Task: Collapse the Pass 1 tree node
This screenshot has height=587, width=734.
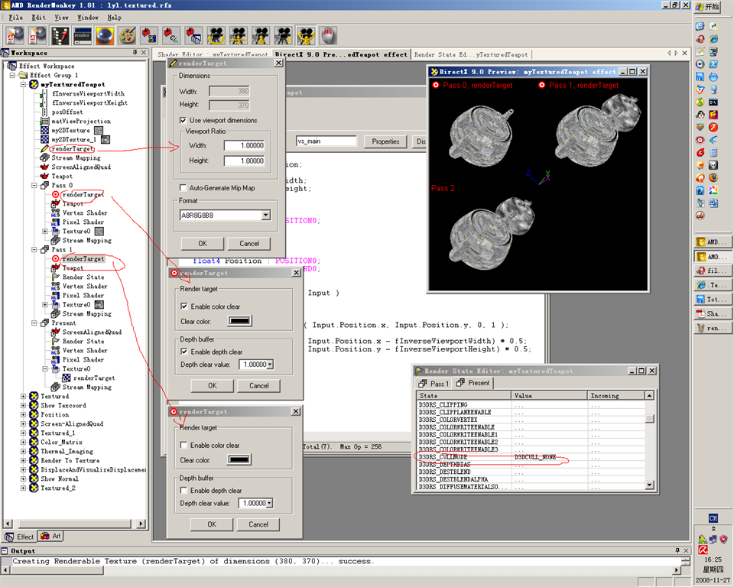Action: (x=34, y=249)
